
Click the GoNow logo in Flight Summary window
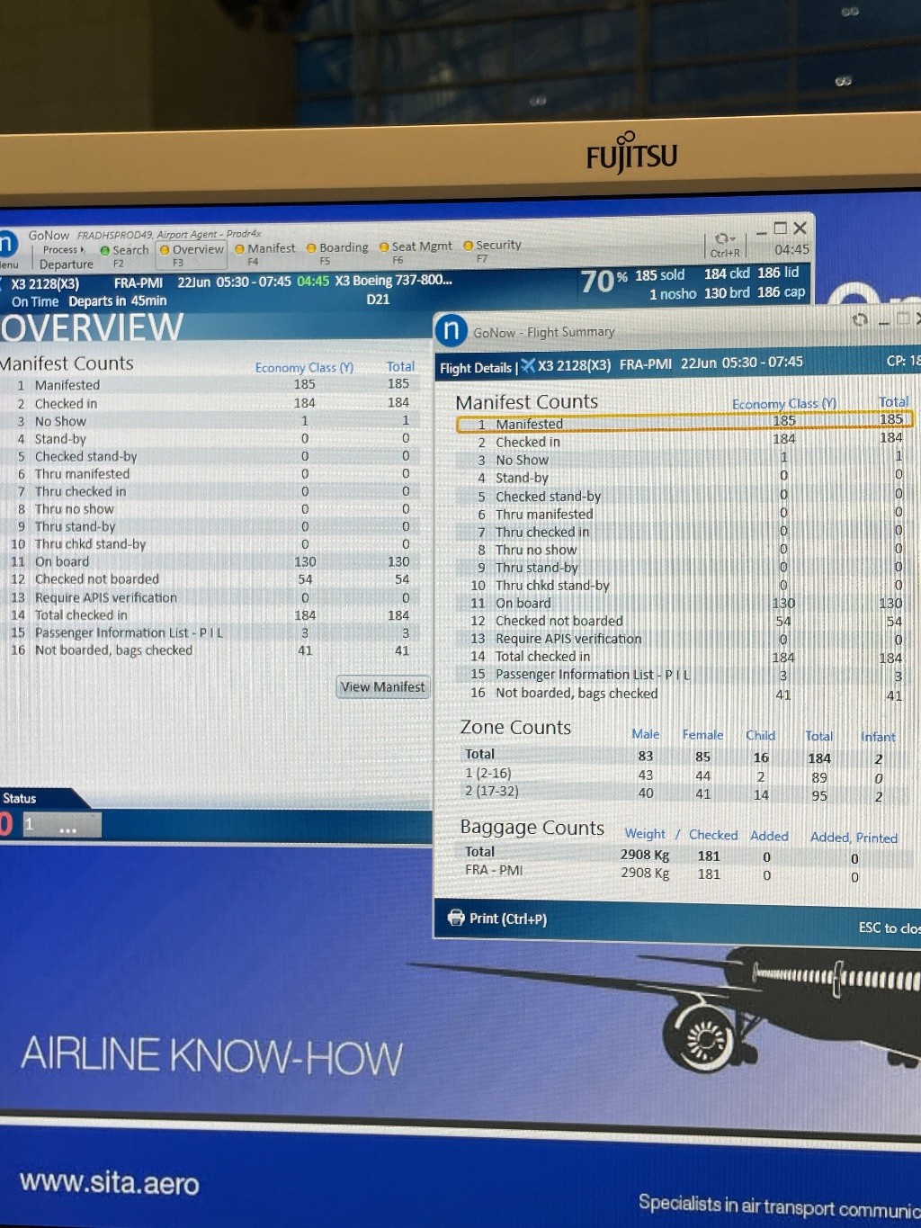coord(452,330)
